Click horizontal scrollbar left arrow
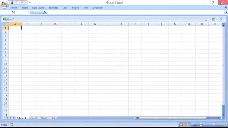Screen dimensions: 228x128 coord(137,118)
